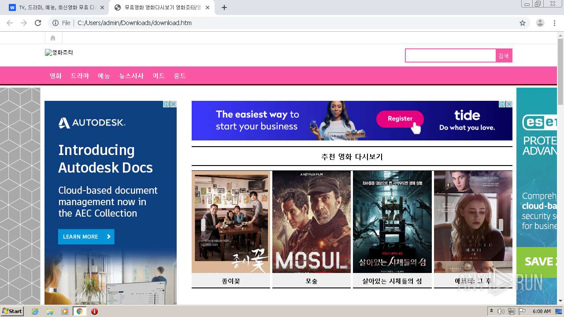Open the 종이꽃 movie poster

pos(231,222)
